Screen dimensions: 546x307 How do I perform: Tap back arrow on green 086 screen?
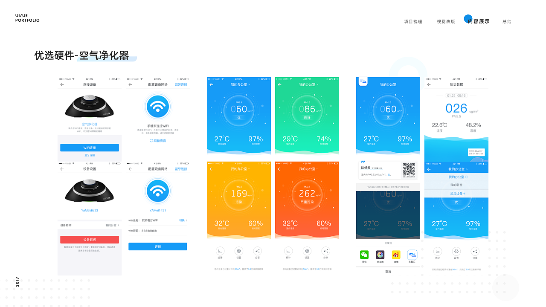(279, 84)
